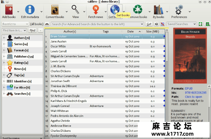Click the Dracula cover thumbnail
Viewport: 211px width, 139px height.
click(190, 56)
